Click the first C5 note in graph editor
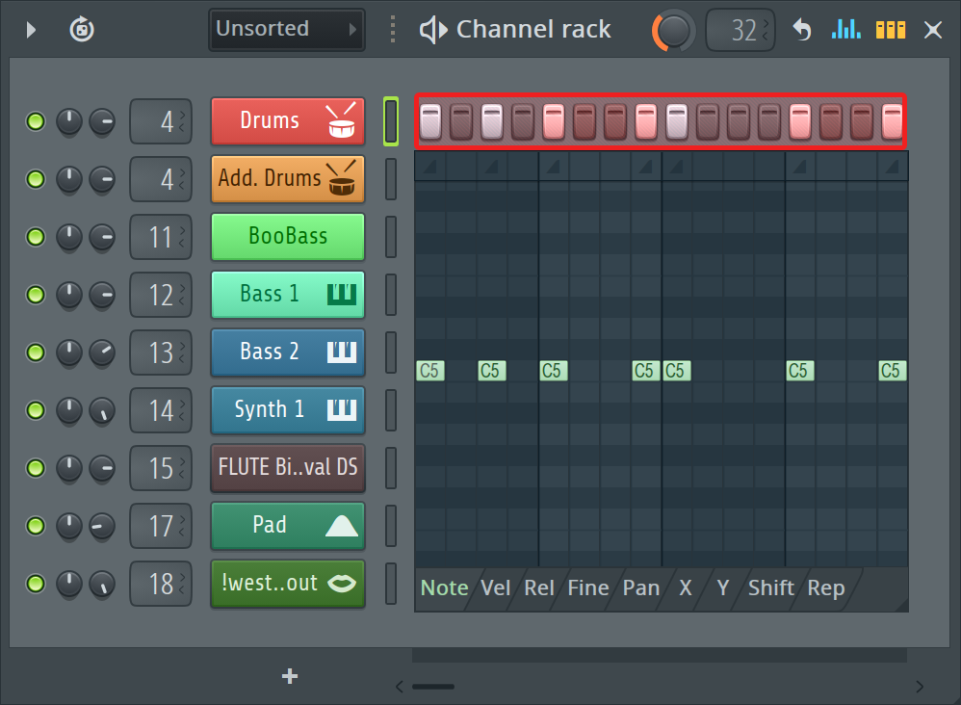Viewport: 961px width, 705px height. click(x=430, y=371)
